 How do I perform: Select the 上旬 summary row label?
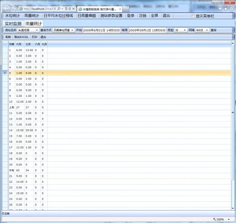pyautogui.click(x=12, y=107)
